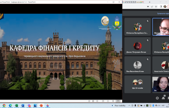Go to the next slide in PowerPoint
The width and height of the screenshot is (169, 108).
pyautogui.click(x=97, y=101)
